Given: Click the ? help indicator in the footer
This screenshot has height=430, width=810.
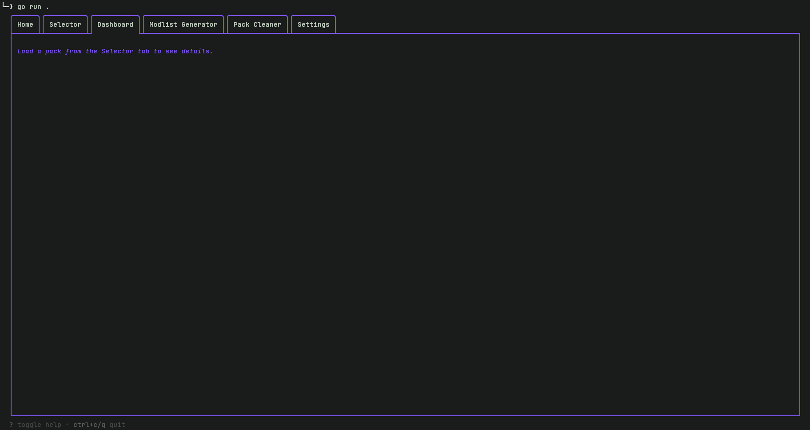Looking at the screenshot, I should 11,425.
